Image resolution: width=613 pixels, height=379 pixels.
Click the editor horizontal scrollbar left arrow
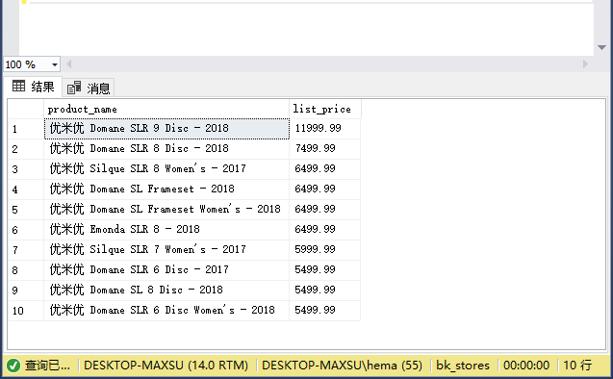click(69, 64)
